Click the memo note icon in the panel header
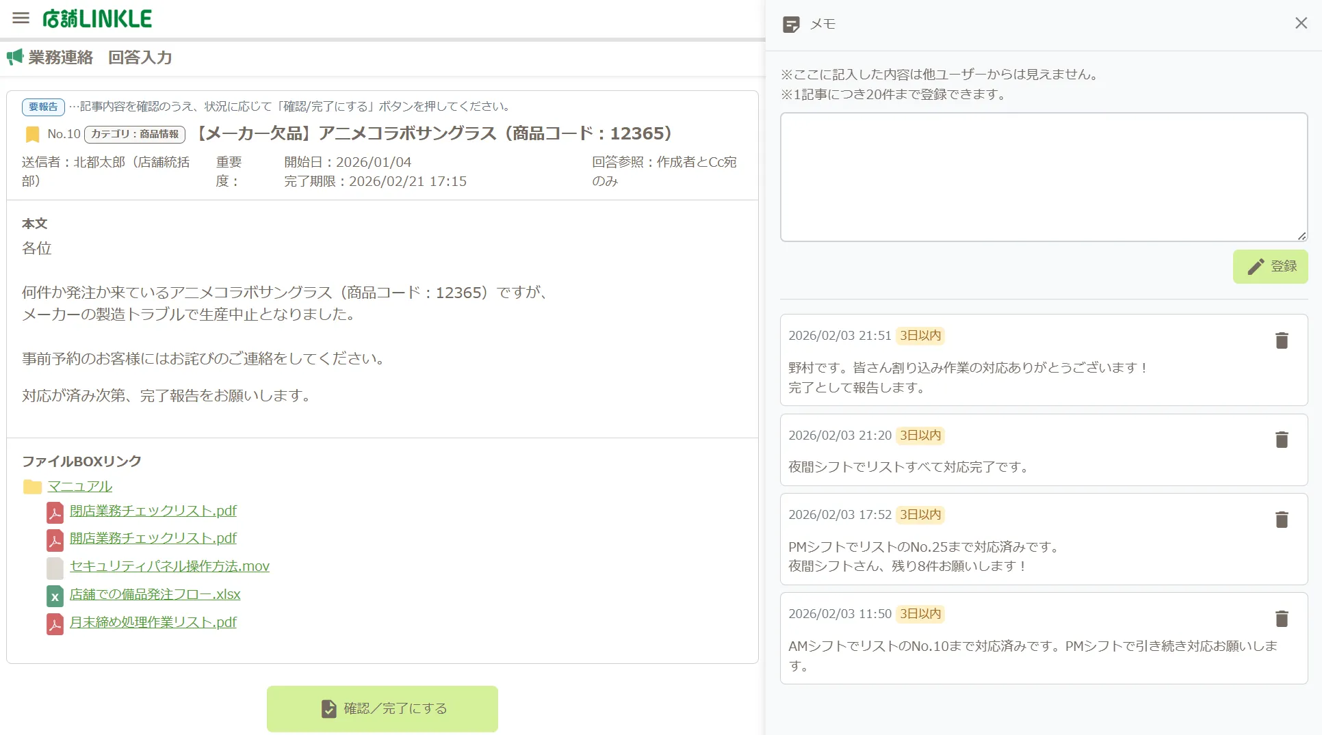This screenshot has width=1322, height=735. pos(791,23)
